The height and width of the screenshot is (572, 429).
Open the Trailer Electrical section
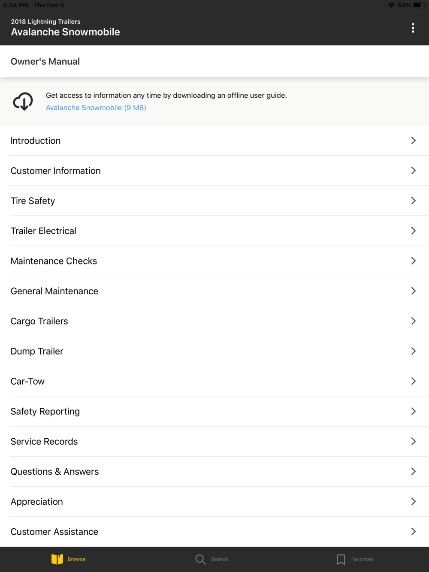point(43,231)
